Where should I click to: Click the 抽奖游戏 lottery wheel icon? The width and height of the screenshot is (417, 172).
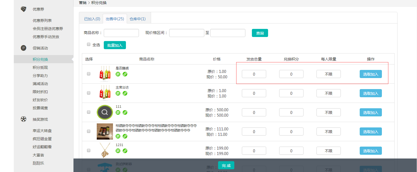pos(24,119)
